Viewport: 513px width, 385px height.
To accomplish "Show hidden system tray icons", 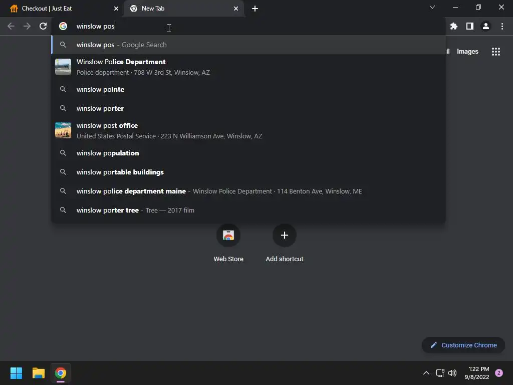I will point(426,373).
